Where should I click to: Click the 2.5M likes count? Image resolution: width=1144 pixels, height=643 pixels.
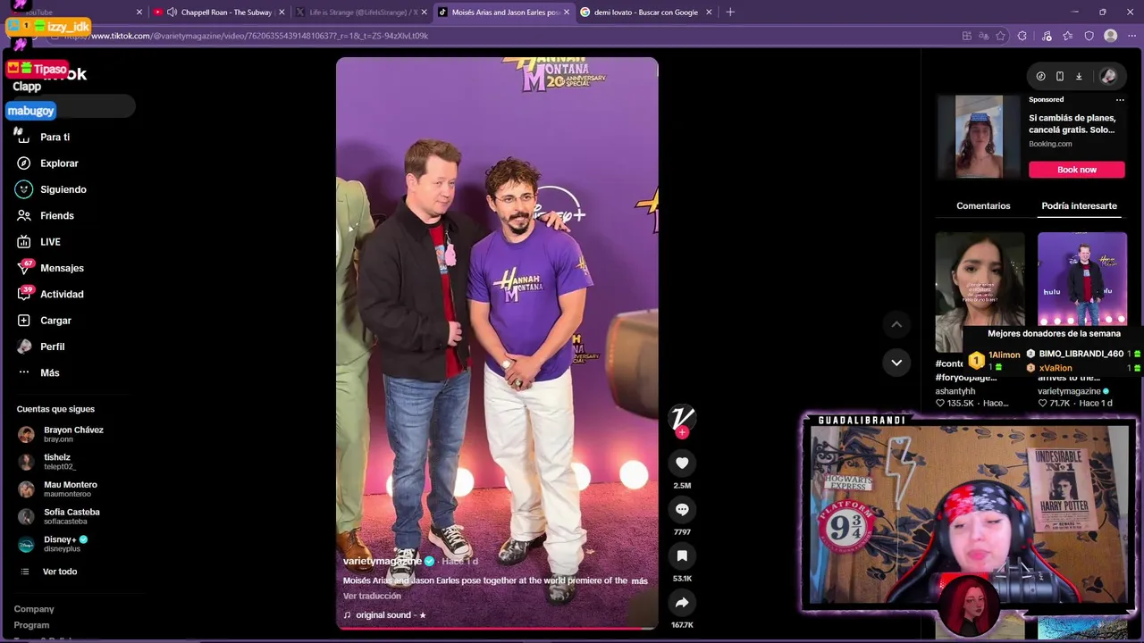click(682, 486)
